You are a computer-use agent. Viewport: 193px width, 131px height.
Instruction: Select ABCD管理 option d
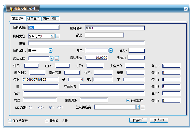coord(59,108)
